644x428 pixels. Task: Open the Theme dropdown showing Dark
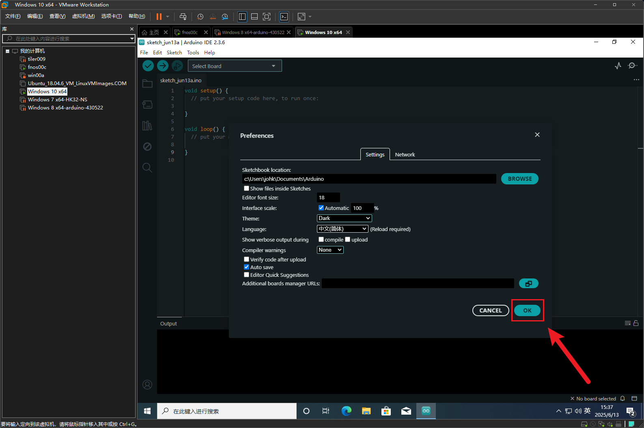[x=344, y=218]
